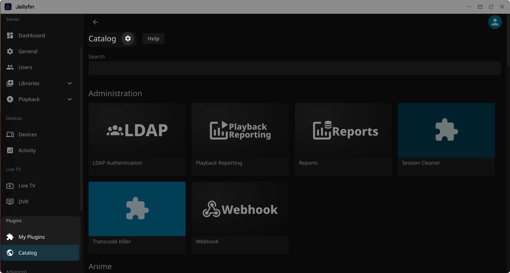Select My Plugins puzzle icon
The height and width of the screenshot is (273, 510).
coord(10,237)
